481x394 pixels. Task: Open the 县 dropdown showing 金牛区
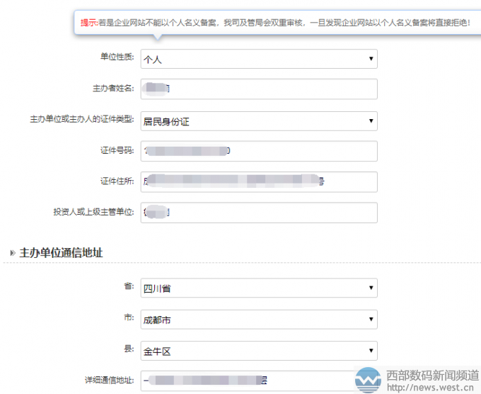click(x=258, y=350)
